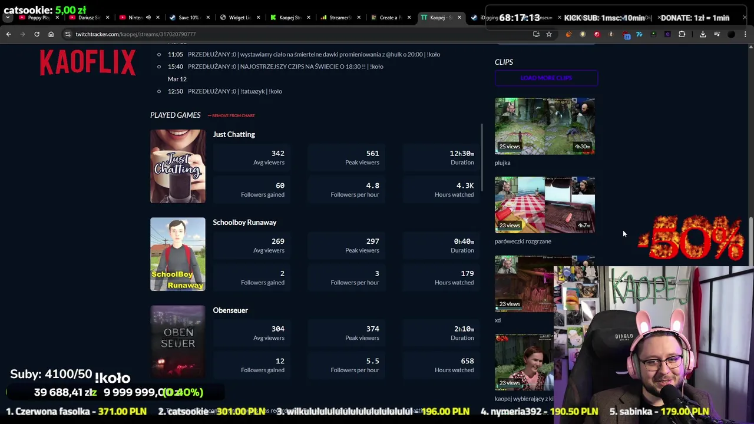Open media controls in the toolbar
The height and width of the screenshot is (424, 754).
click(717, 34)
